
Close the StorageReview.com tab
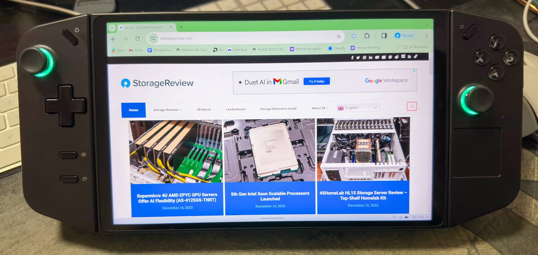click(x=171, y=27)
